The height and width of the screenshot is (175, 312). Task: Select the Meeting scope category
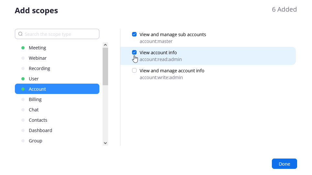coord(37,48)
